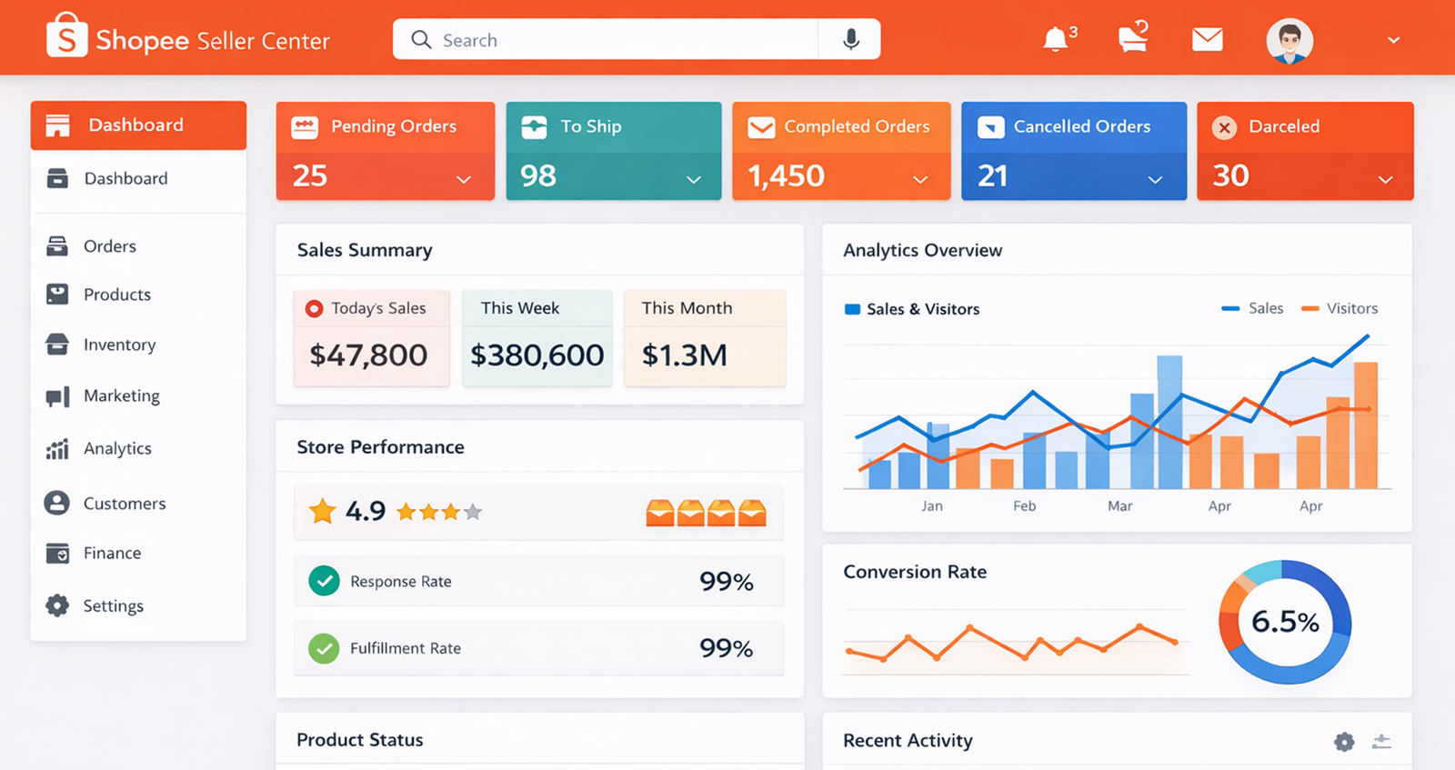This screenshot has width=1455, height=770.
Task: Toggle the Fulfillment Rate green checkmark
Action: click(324, 648)
